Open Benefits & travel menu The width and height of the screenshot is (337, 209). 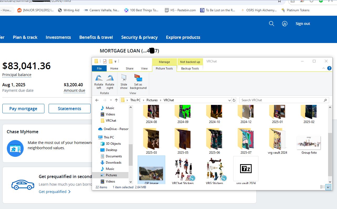coord(96,37)
